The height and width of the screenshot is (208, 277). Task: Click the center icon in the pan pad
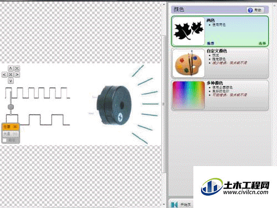[11, 74]
